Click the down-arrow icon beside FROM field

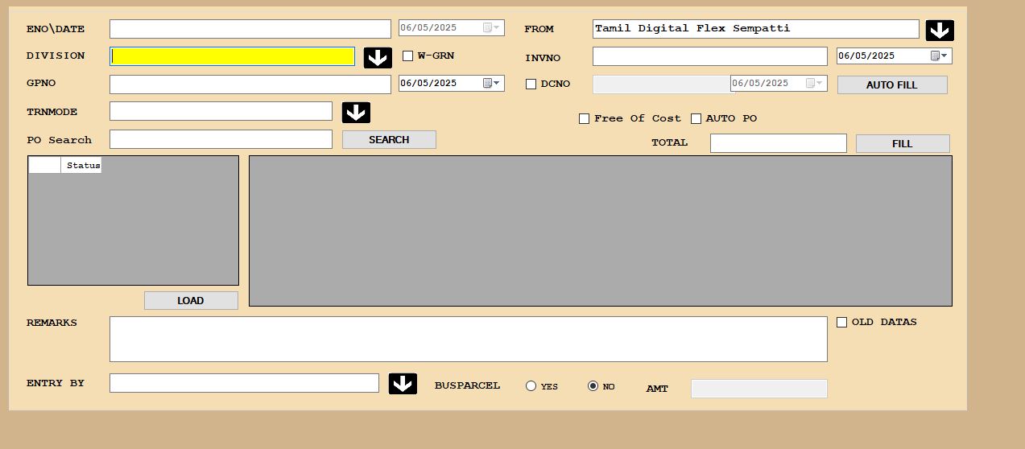940,31
